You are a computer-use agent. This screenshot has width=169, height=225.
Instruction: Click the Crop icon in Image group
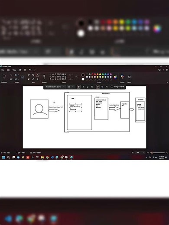[11, 75]
